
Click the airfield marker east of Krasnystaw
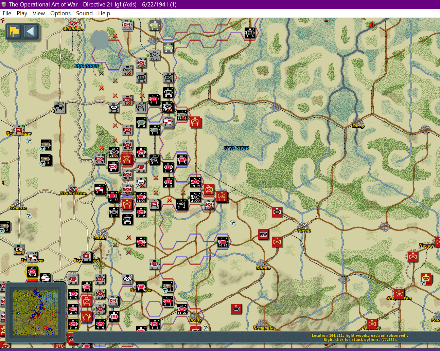(29, 141)
